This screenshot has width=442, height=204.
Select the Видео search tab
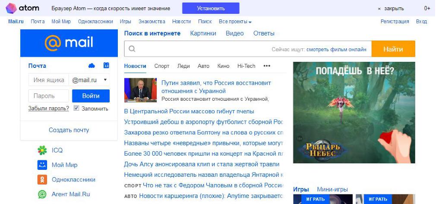click(234, 33)
